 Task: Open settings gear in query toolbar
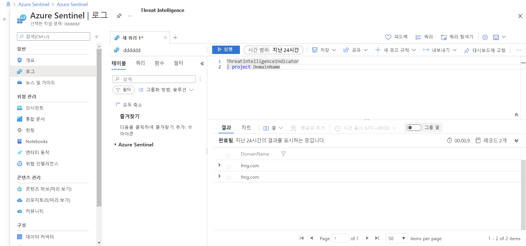click(485, 37)
